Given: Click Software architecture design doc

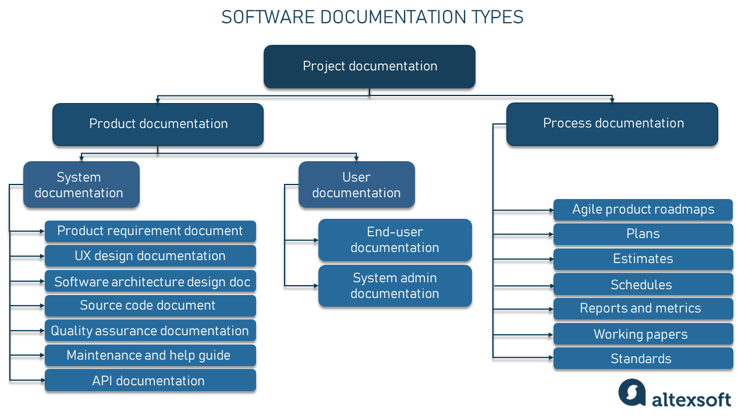Looking at the screenshot, I should point(150,281).
